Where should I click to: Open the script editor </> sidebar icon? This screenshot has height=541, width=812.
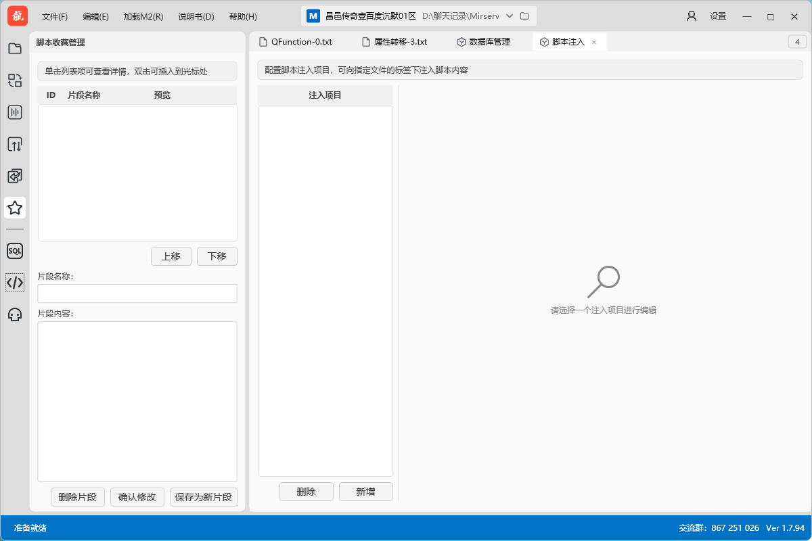(15, 283)
